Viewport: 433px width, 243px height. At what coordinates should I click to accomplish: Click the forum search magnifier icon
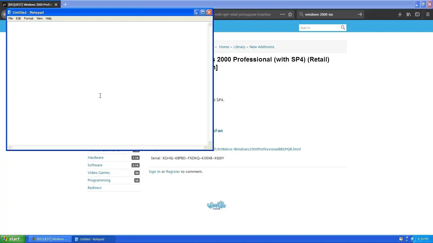click(343, 28)
